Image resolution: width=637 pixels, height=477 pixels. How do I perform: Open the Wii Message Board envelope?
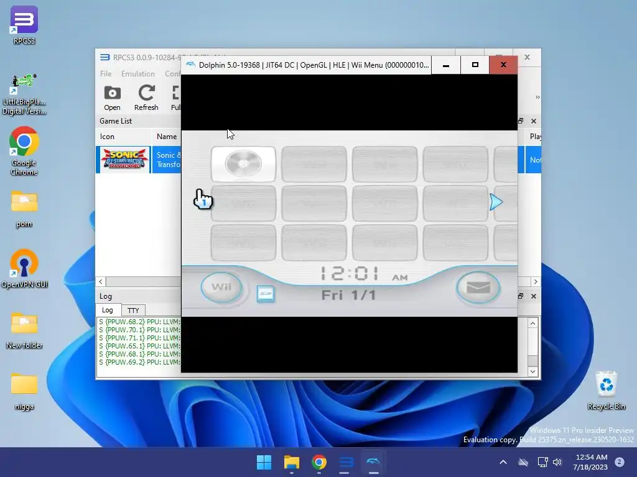[478, 288]
